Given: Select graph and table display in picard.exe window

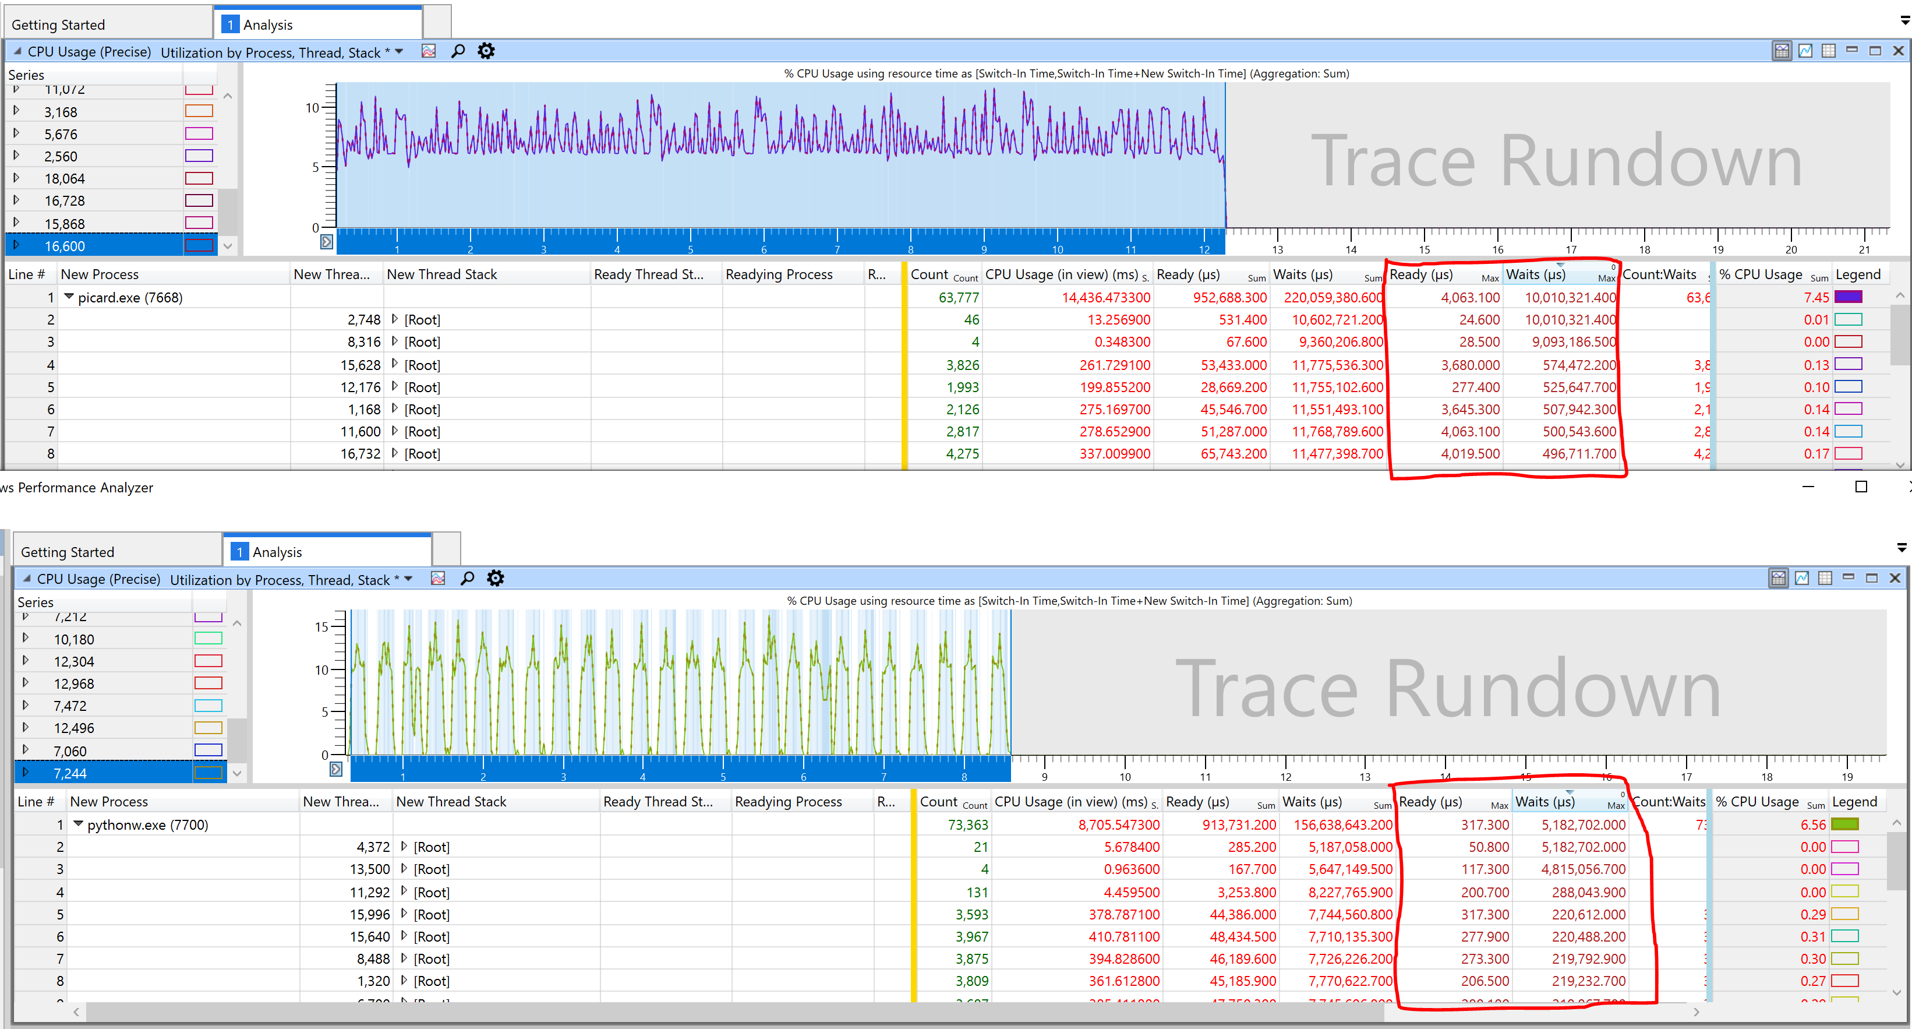Looking at the screenshot, I should pyautogui.click(x=1782, y=51).
